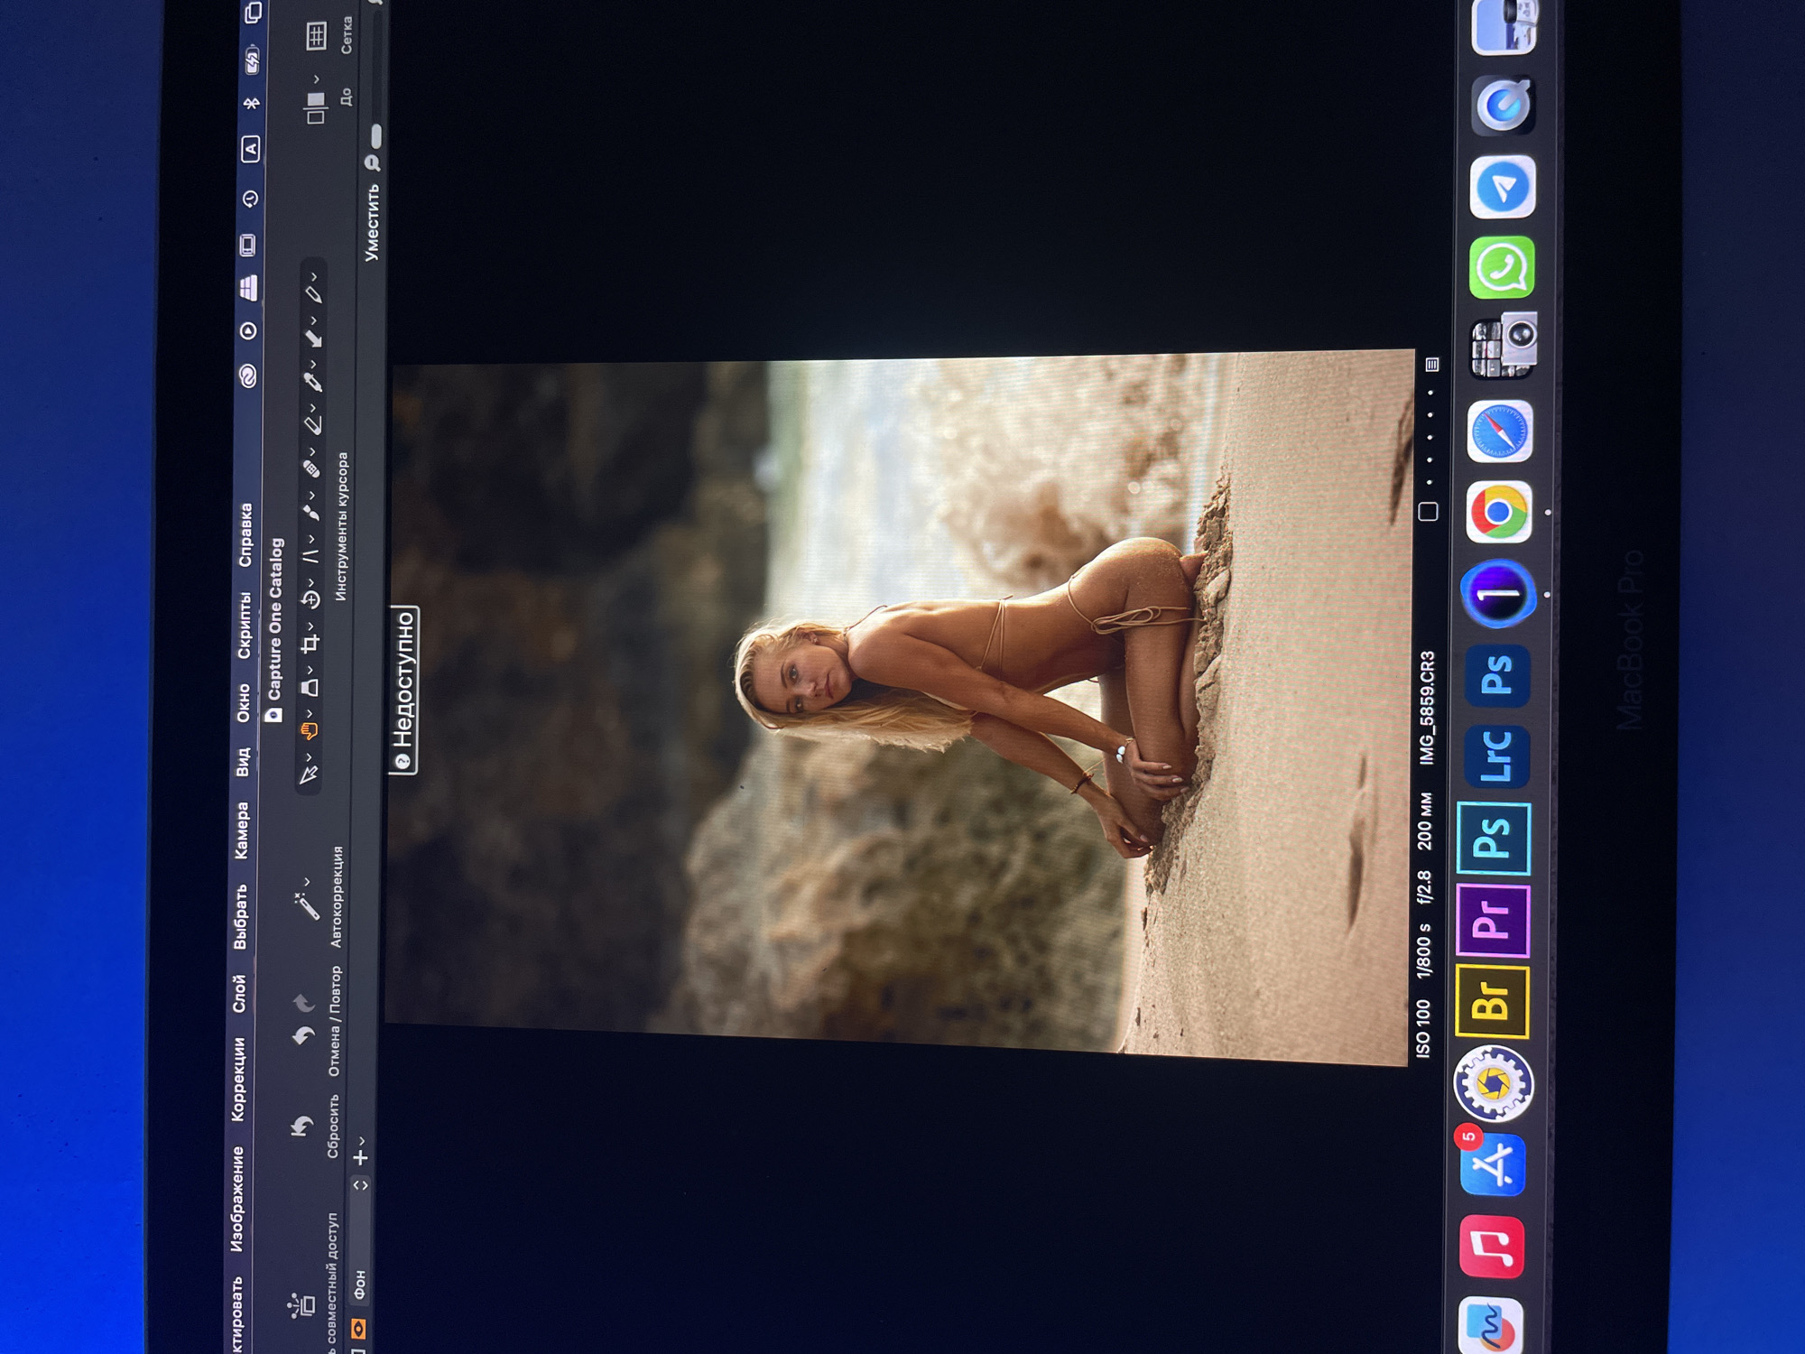The image size is (1805, 1354).
Task: Click the Недоступно badge on photo
Action: coord(403,691)
